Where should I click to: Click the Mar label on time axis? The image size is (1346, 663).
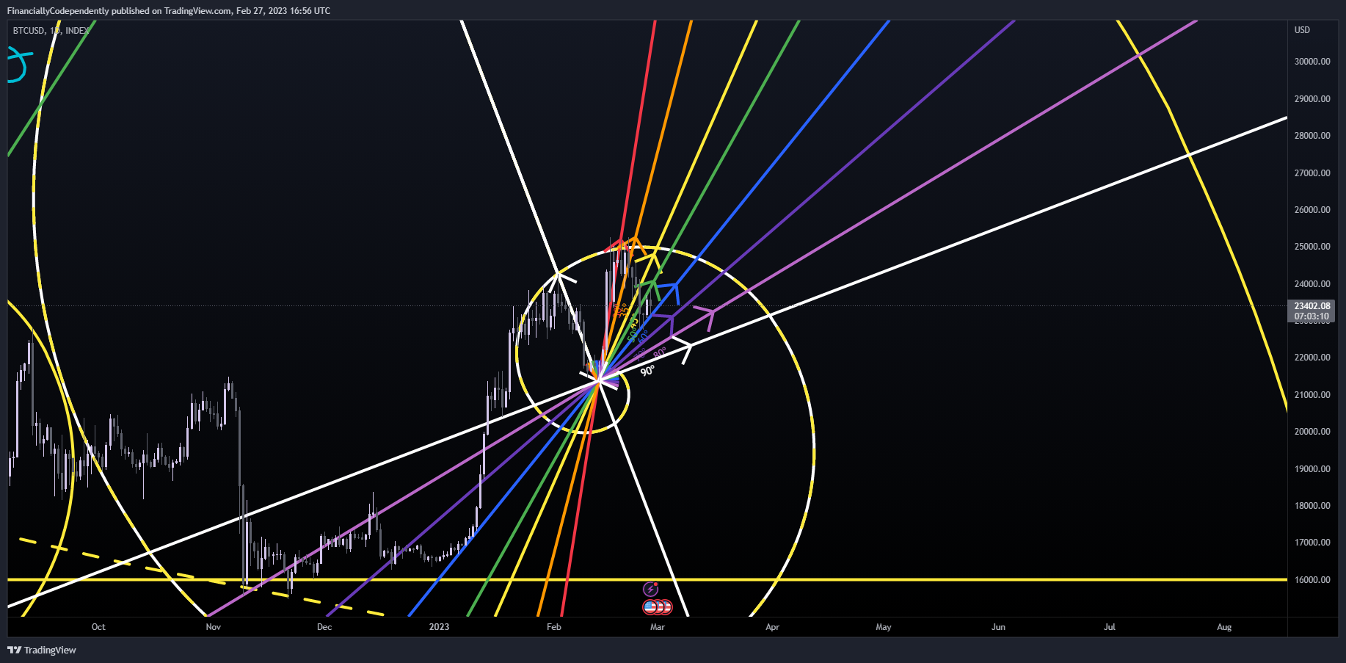click(658, 627)
